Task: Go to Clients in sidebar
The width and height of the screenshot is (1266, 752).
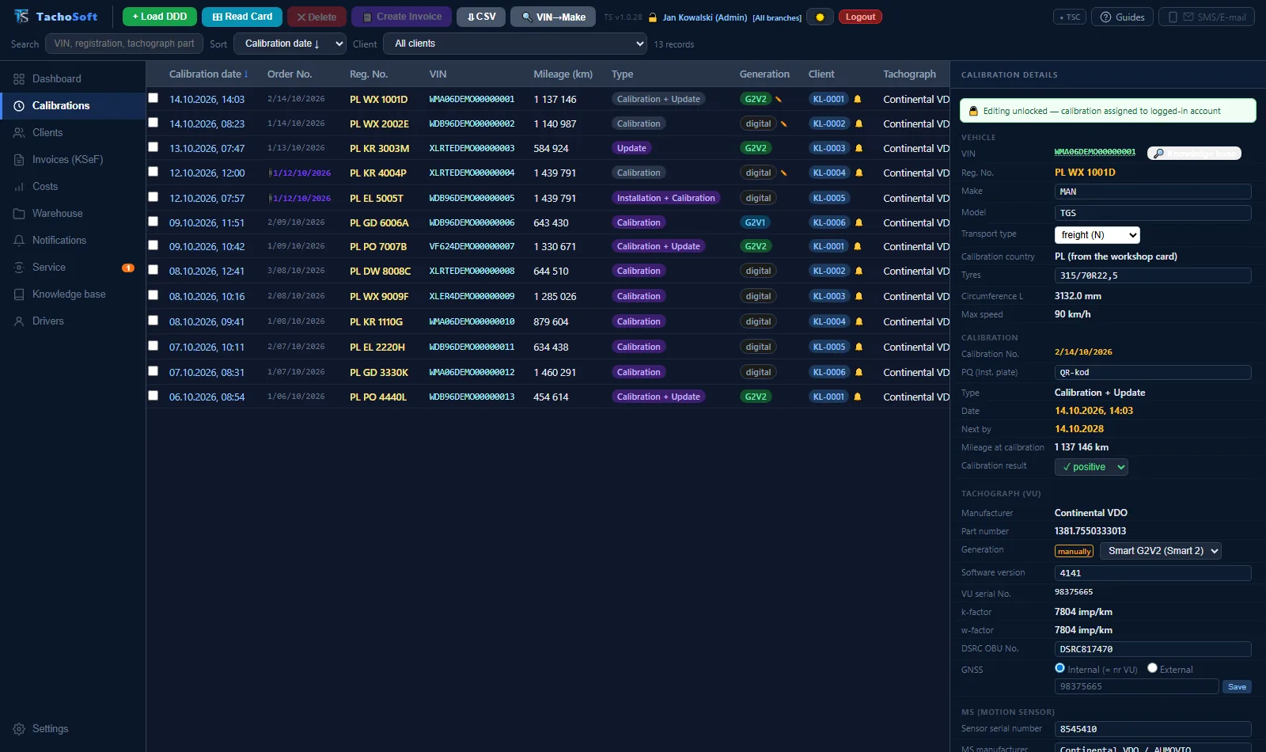Action: 73,132
